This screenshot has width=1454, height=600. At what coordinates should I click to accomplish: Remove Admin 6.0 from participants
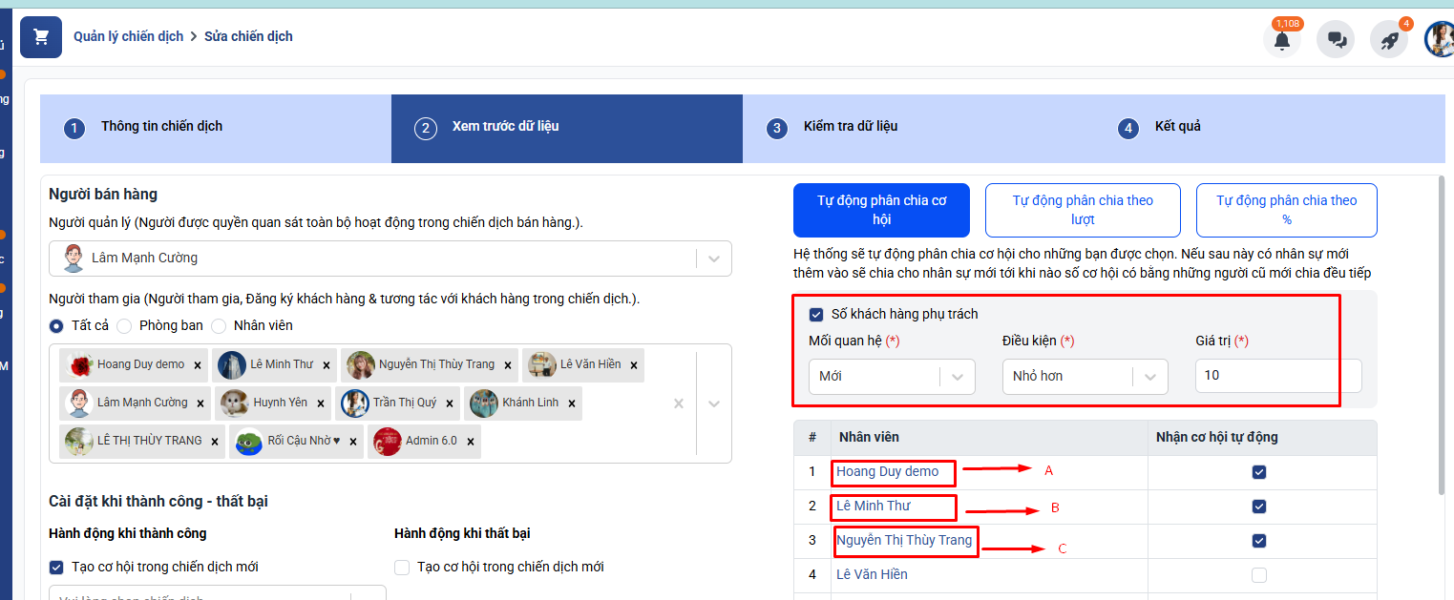tap(471, 442)
